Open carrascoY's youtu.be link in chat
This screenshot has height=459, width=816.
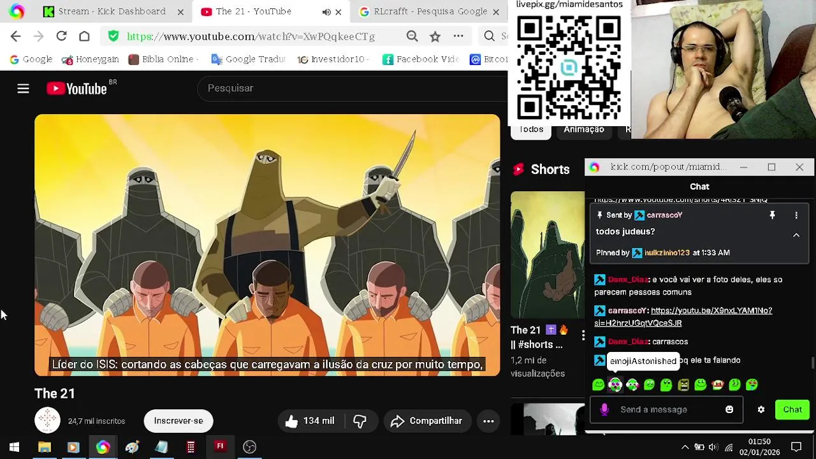(x=683, y=317)
